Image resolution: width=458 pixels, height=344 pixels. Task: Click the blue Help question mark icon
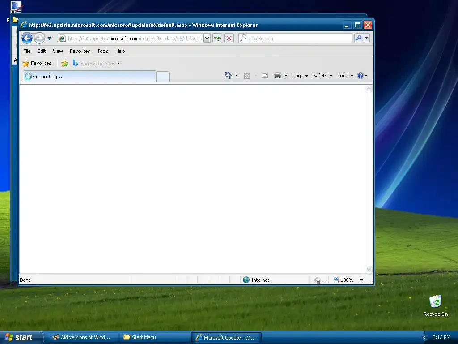tap(360, 76)
